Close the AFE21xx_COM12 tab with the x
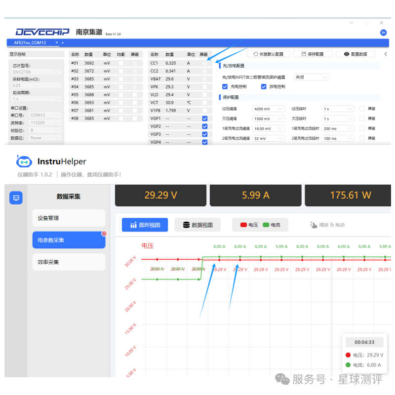 point(56,43)
